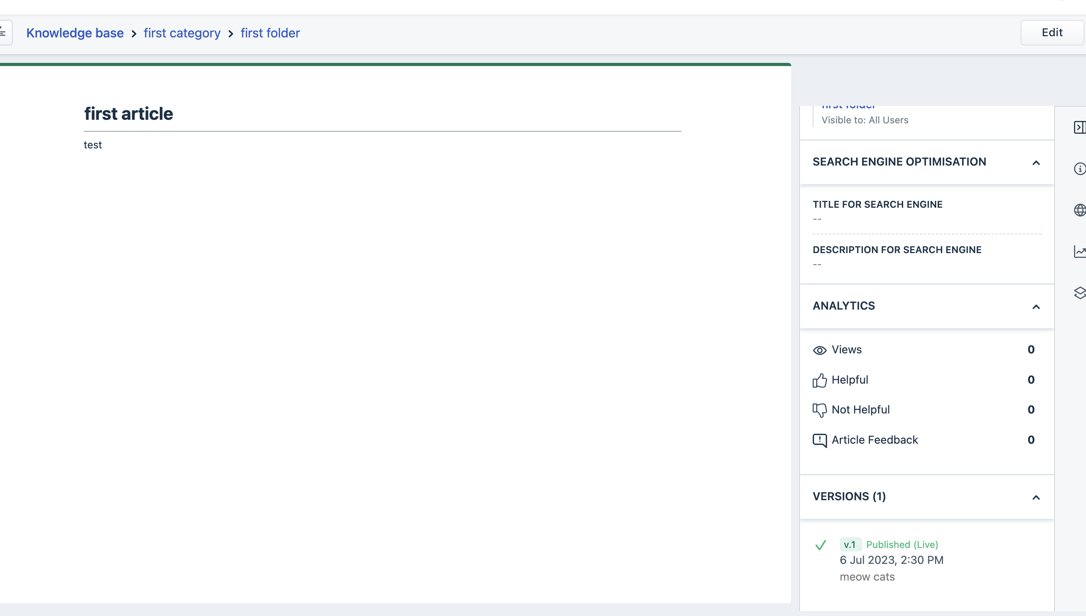Image resolution: width=1086 pixels, height=616 pixels.
Task: Open first category breadcrumb link
Action: point(182,33)
